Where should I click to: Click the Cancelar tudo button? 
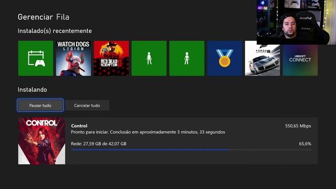[x=87, y=105]
